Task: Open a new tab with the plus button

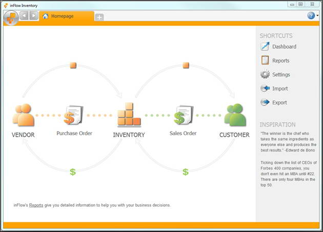Action: pyautogui.click(x=99, y=17)
